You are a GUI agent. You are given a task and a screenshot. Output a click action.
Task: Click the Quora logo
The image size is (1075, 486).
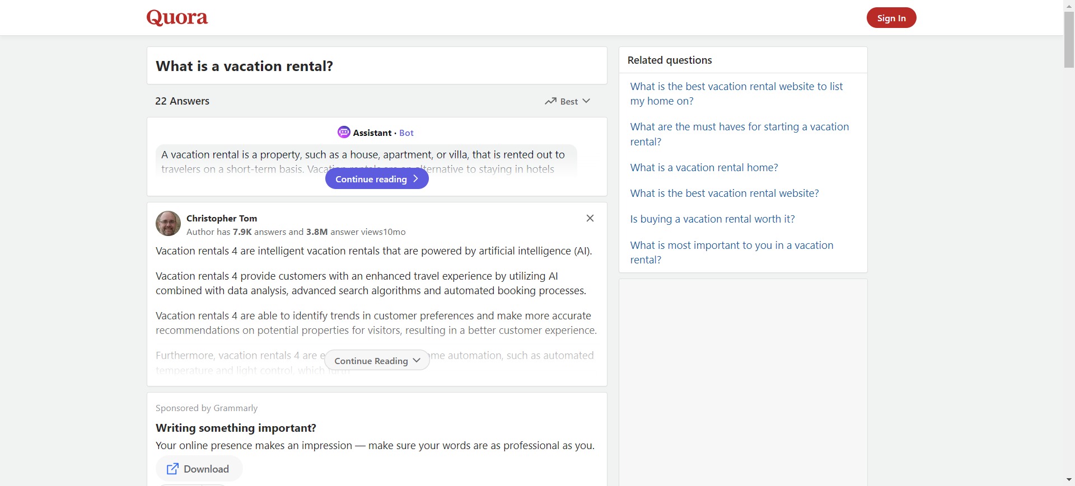tap(177, 18)
